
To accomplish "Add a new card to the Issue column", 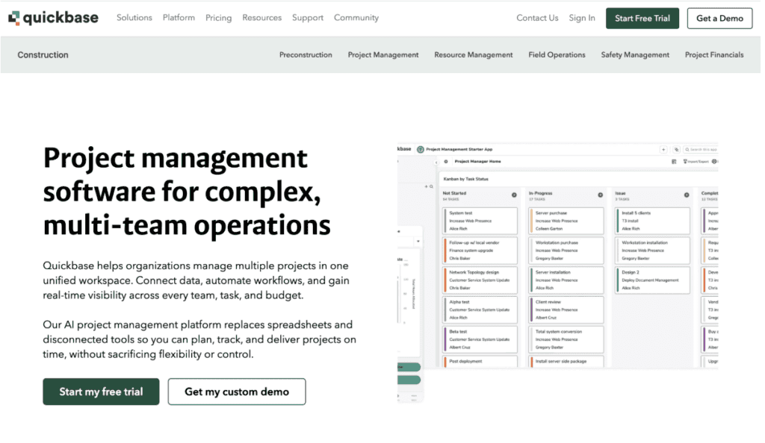I will (687, 195).
